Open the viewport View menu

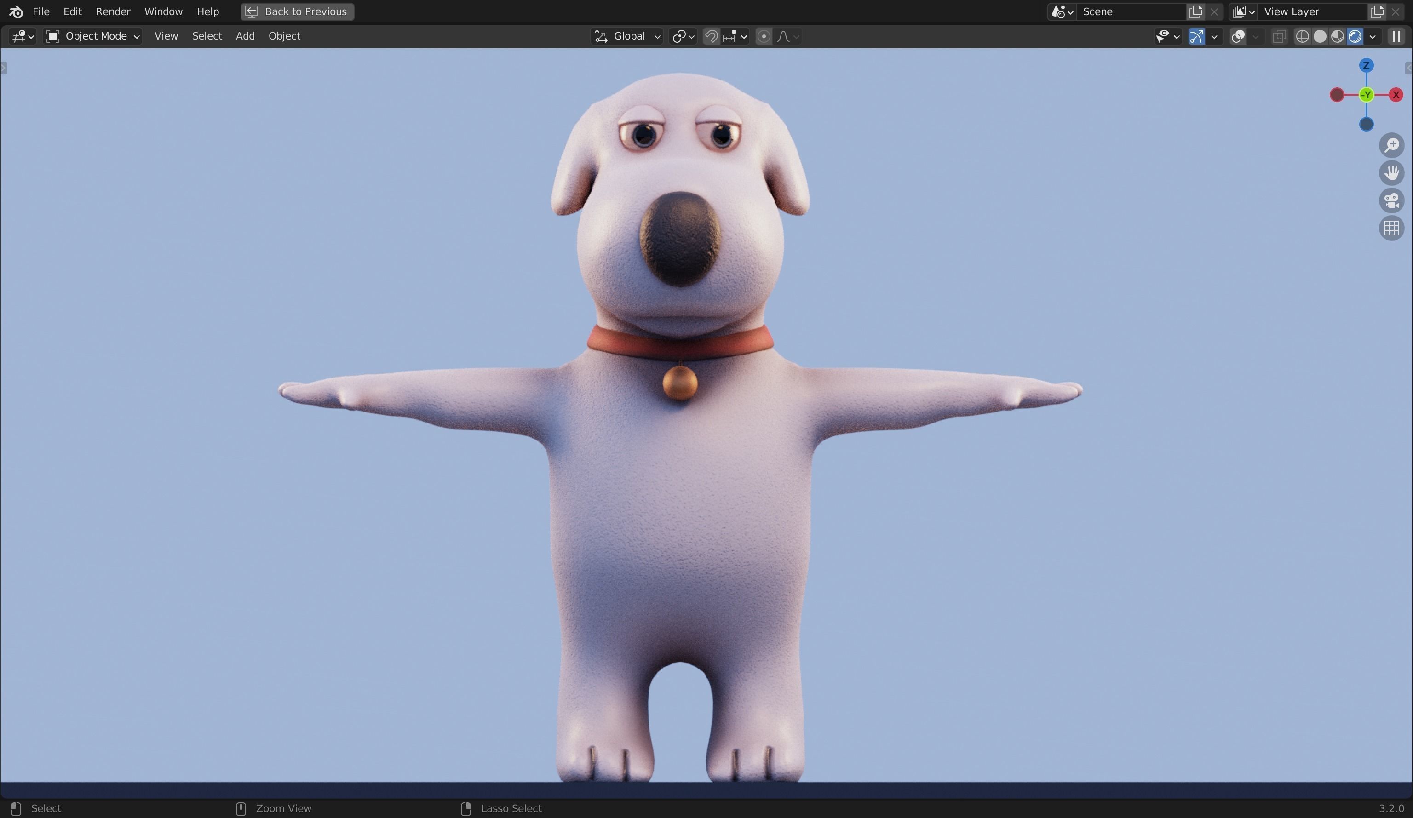(166, 36)
